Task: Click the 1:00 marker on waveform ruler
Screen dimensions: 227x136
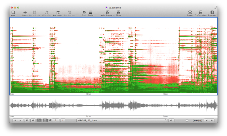Action: point(165,116)
